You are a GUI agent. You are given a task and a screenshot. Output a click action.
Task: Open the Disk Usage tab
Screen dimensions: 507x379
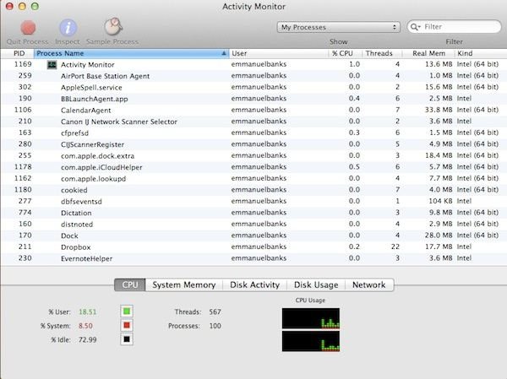[316, 285]
